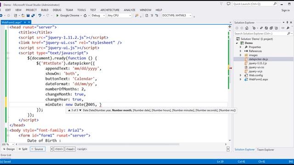Click the page icon left of DOCTYPE
Viewport: 294px width, 165px height.
147,16
